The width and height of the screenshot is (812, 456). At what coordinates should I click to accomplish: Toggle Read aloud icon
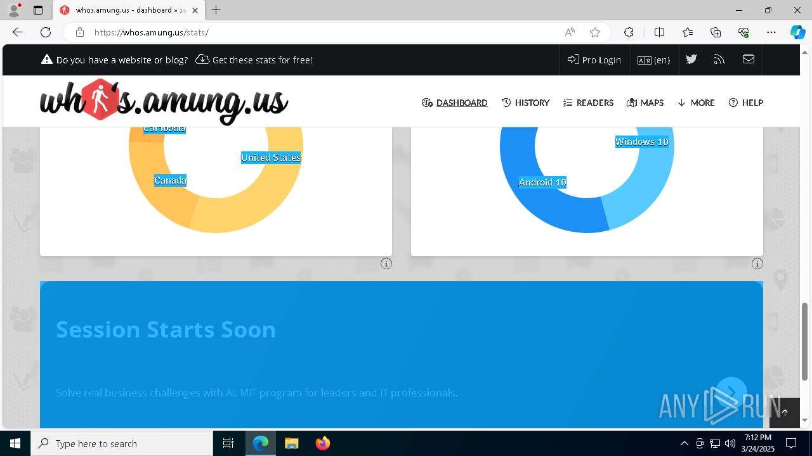pos(570,32)
